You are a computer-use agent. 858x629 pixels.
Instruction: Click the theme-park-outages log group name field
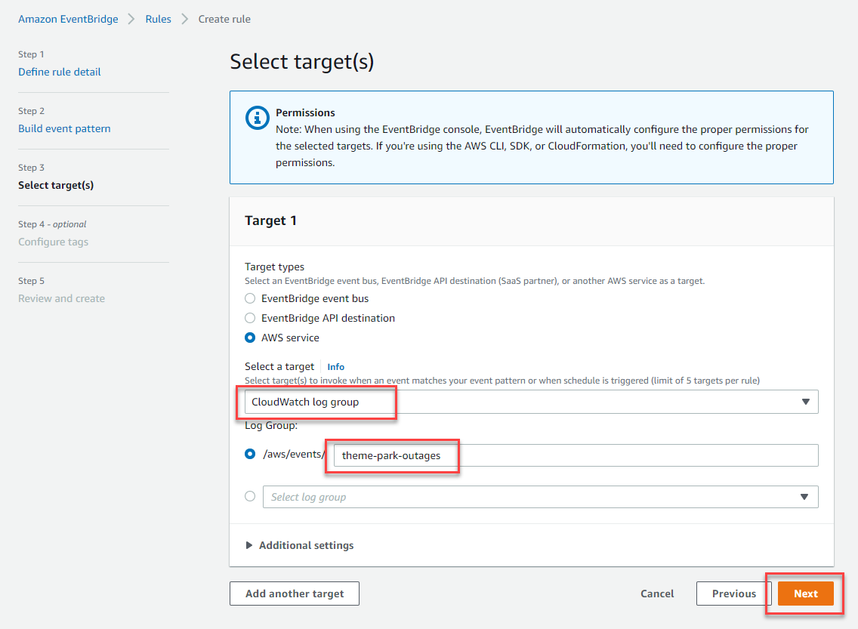click(x=576, y=455)
